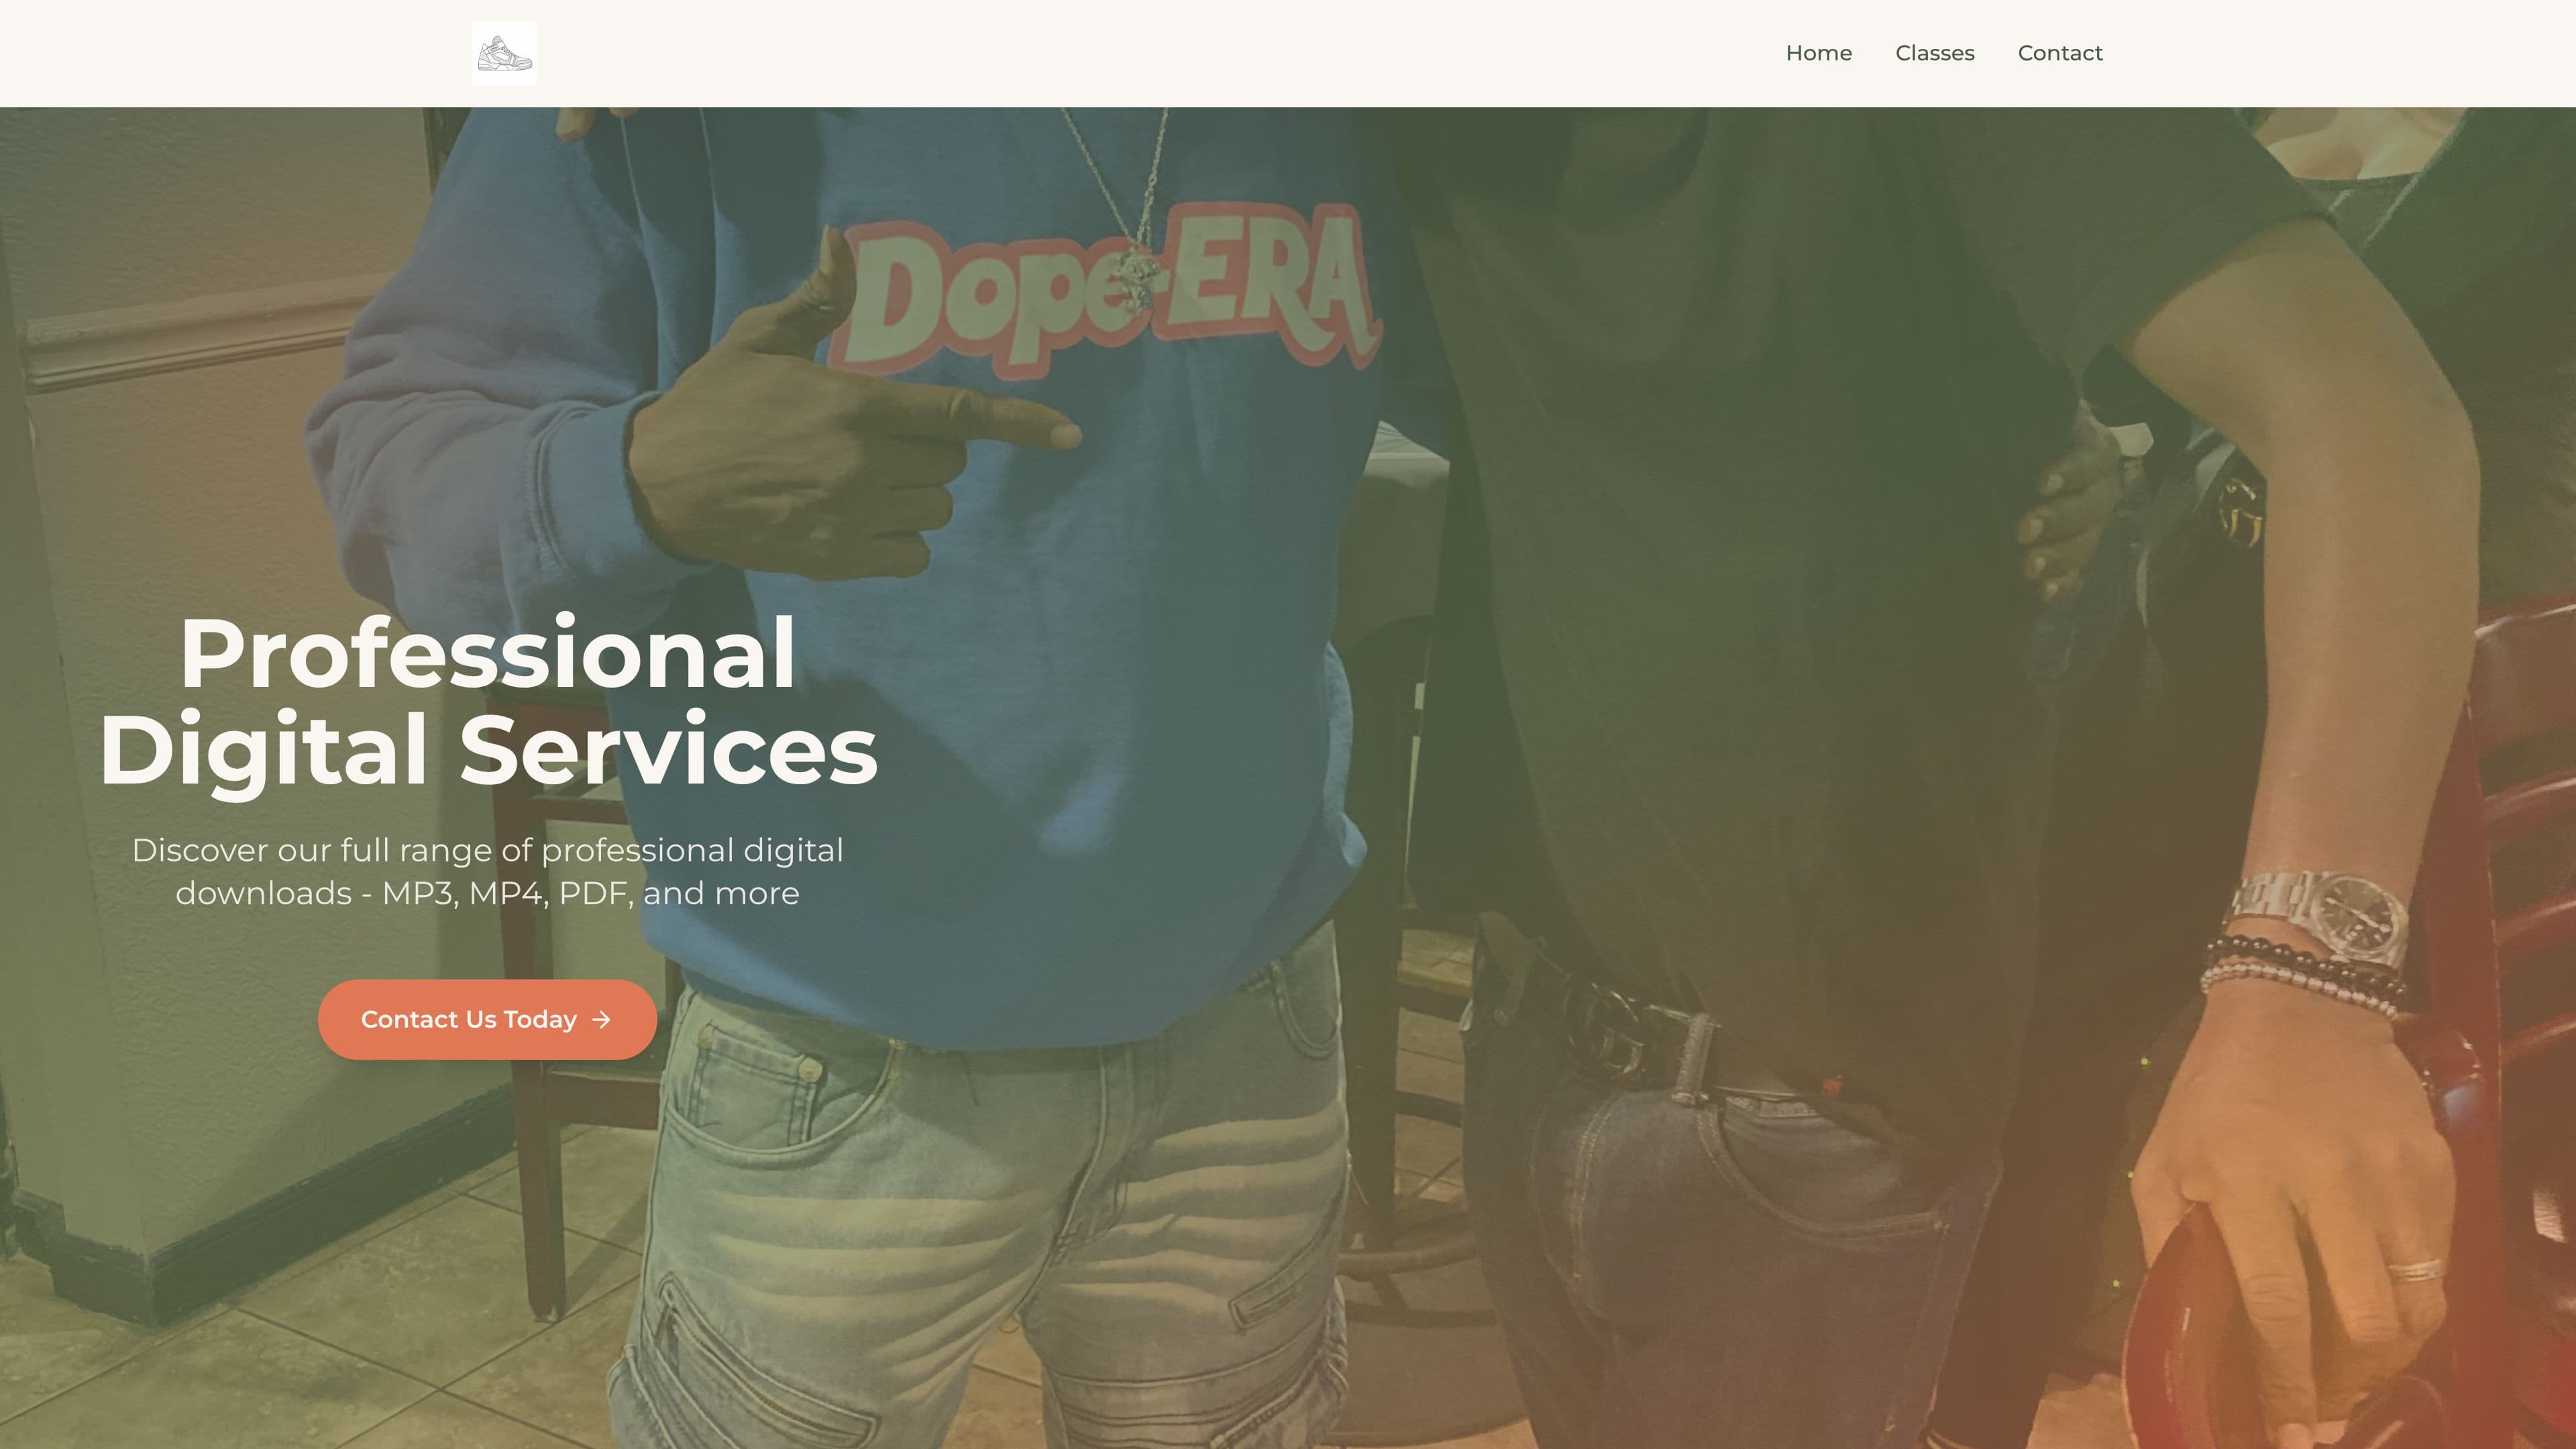Click the 'MP3, MP4, PDF' text line

pos(488,893)
